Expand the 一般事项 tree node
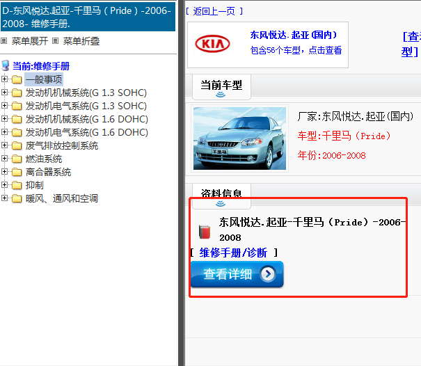 click(x=4, y=79)
